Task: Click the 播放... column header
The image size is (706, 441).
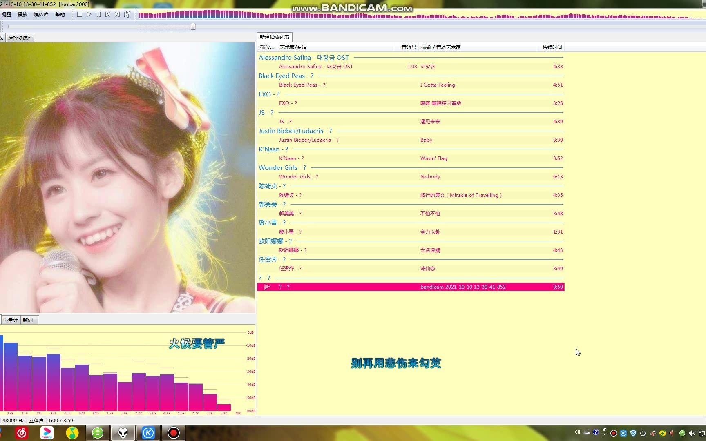Action: (x=267, y=47)
